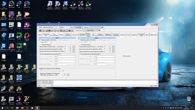
Task: Enable the PIN checkbox for SIM 1
Action: [x=41, y=42]
